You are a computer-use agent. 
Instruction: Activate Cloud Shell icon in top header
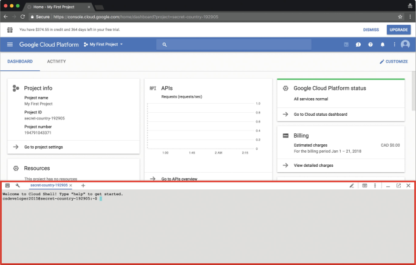point(346,44)
